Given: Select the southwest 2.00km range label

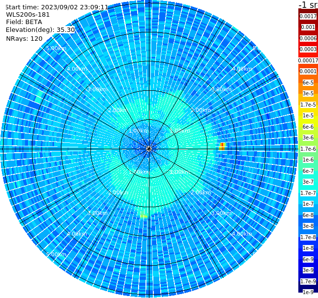Looking at the screenshot, I should pyautogui.click(x=118, y=192).
